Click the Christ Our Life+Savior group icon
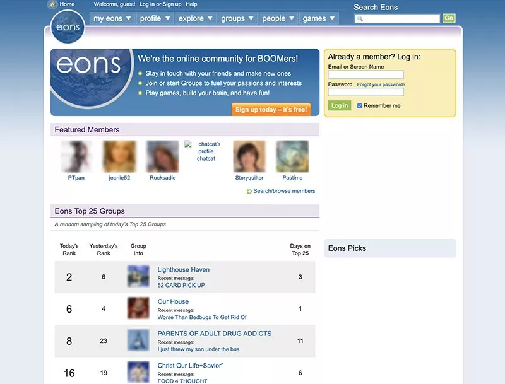The width and height of the screenshot is (505, 384). (x=138, y=371)
